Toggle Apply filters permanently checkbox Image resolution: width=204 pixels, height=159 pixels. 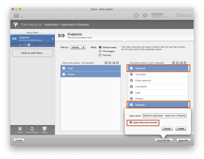131,123
